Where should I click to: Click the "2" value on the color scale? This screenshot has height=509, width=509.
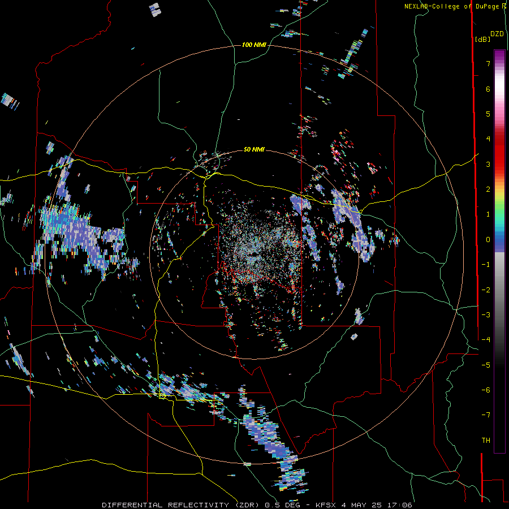click(488, 189)
